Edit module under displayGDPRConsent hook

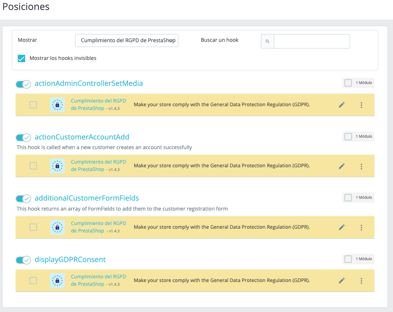click(x=342, y=281)
